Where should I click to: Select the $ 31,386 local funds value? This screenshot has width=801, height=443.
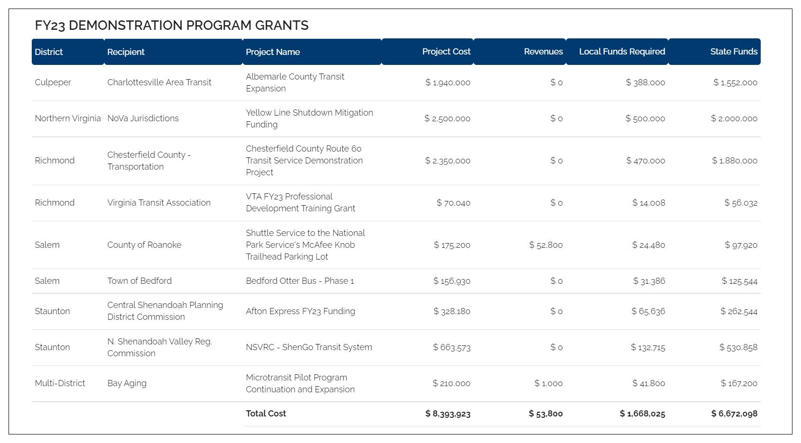[649, 281]
